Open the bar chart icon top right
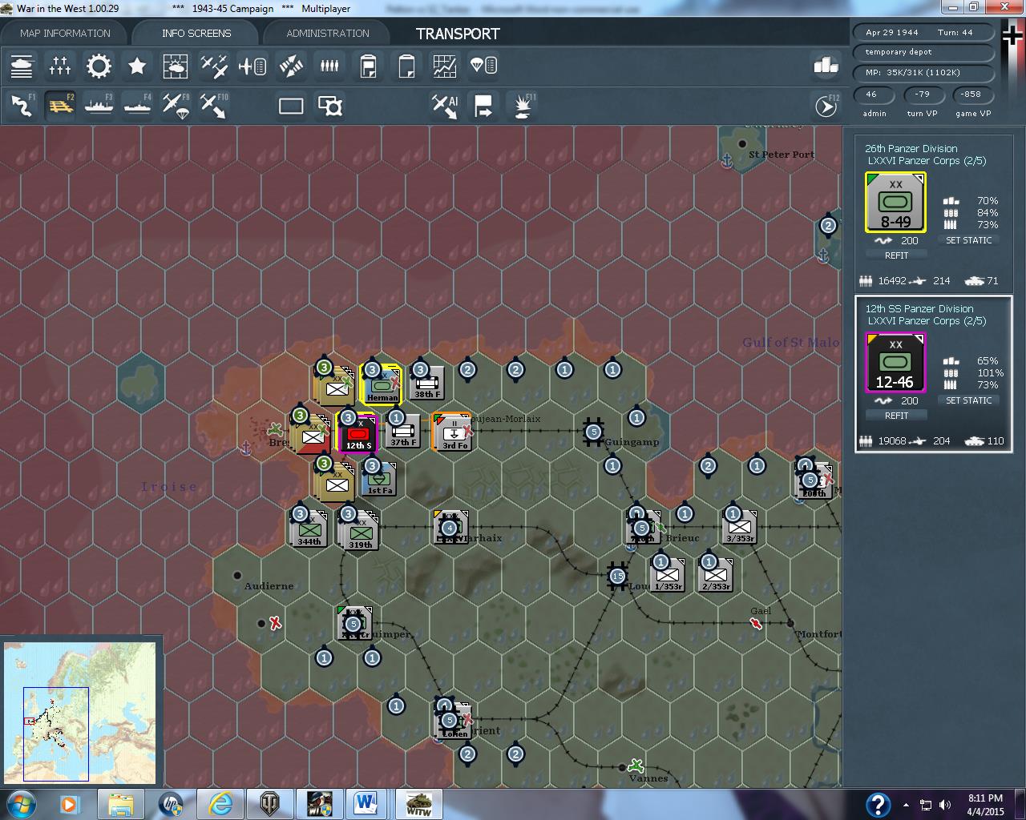This screenshot has width=1026, height=820. pyautogui.click(x=826, y=66)
